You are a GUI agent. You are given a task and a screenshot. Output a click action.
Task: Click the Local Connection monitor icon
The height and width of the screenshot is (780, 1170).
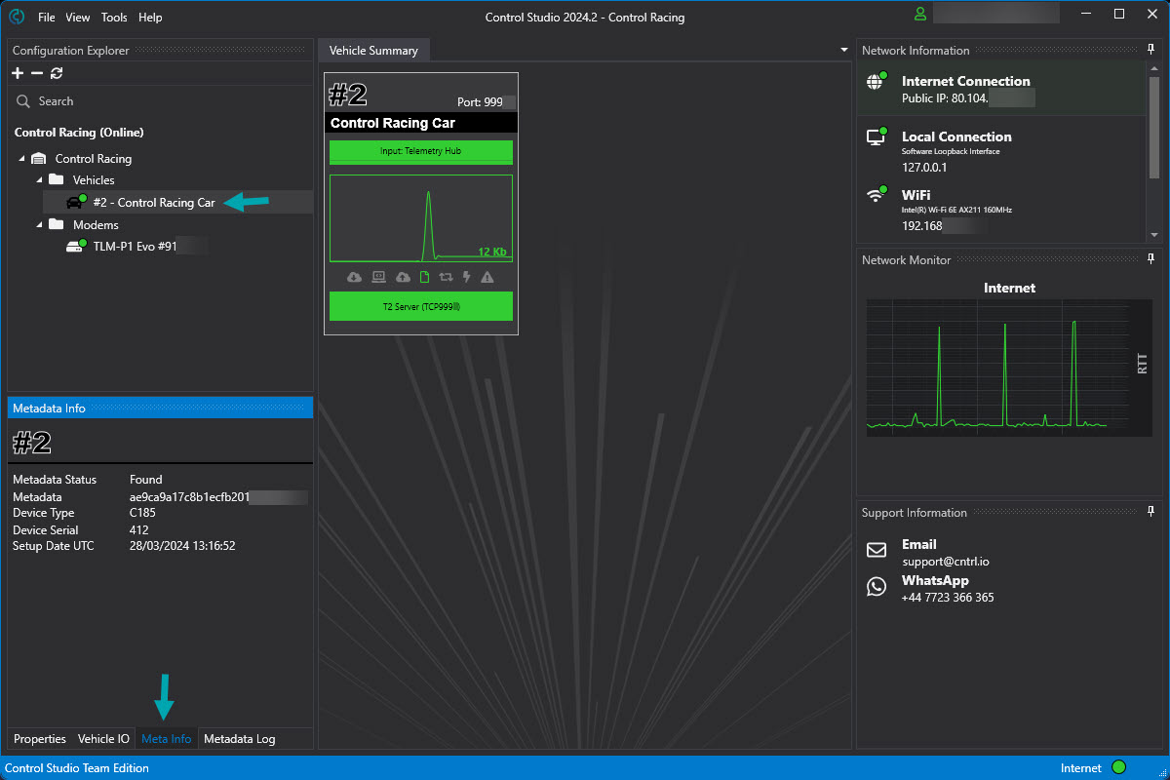[876, 137]
